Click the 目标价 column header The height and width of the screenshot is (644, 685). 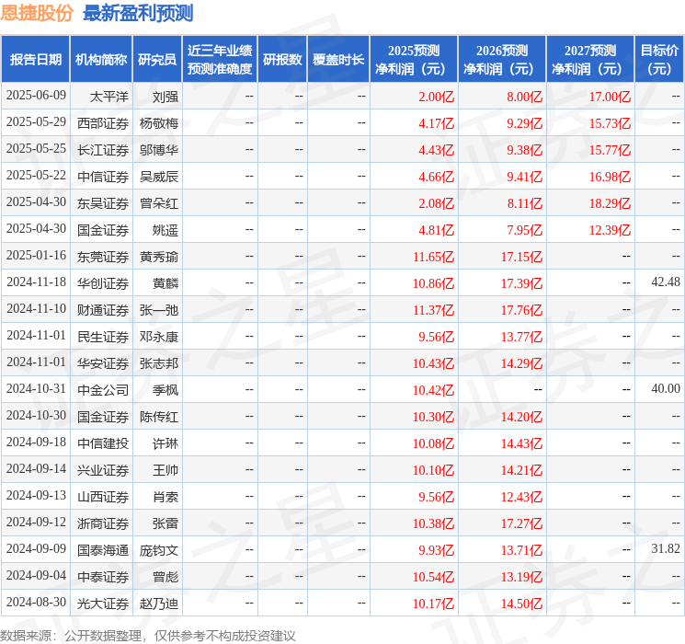[659, 60]
